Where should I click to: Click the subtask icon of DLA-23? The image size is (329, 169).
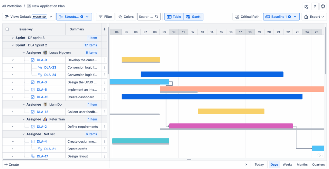click(40, 67)
